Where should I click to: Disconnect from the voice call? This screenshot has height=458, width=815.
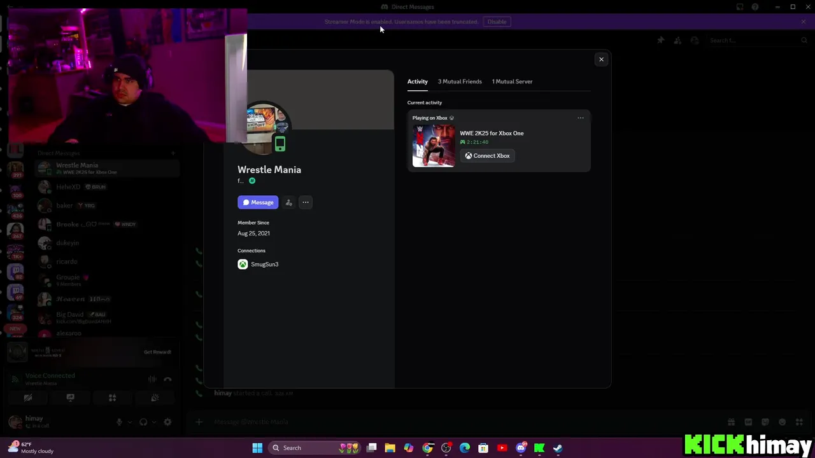pos(167,379)
